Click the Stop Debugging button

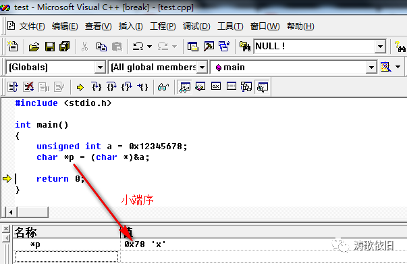(x=28, y=87)
